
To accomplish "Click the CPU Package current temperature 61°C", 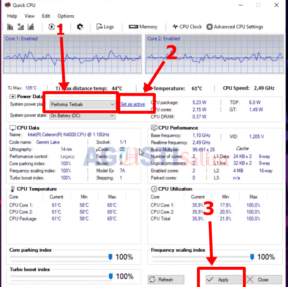I will 56,219.
